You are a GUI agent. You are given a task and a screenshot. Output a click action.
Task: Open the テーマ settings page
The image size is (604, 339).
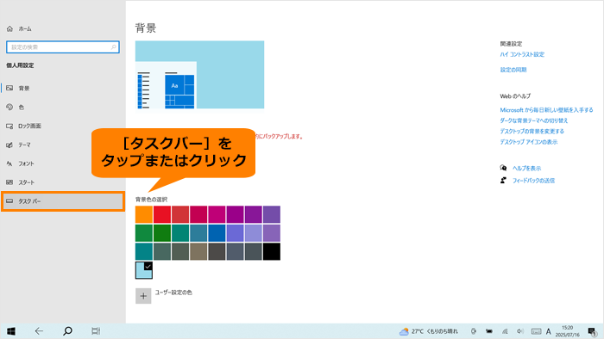click(x=63, y=145)
